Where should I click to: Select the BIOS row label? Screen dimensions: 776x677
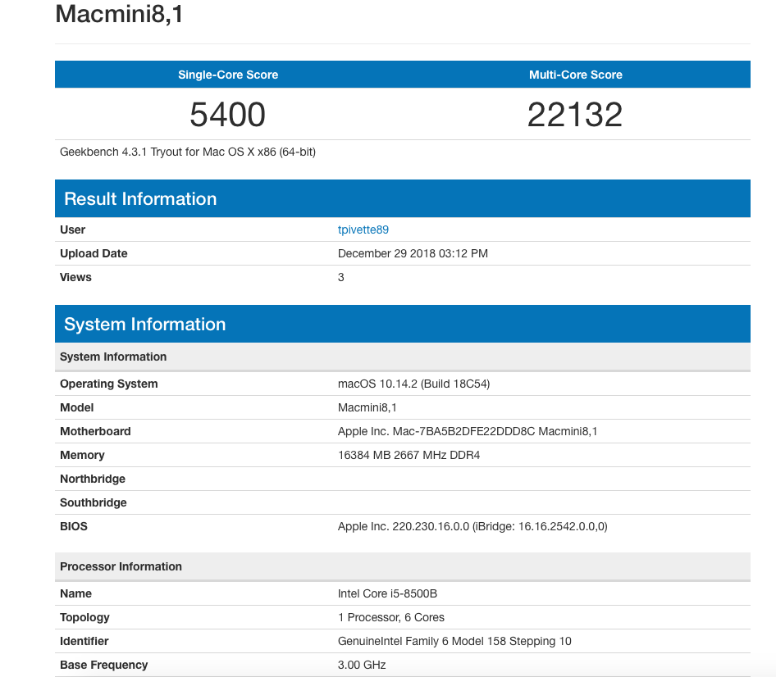pos(73,526)
